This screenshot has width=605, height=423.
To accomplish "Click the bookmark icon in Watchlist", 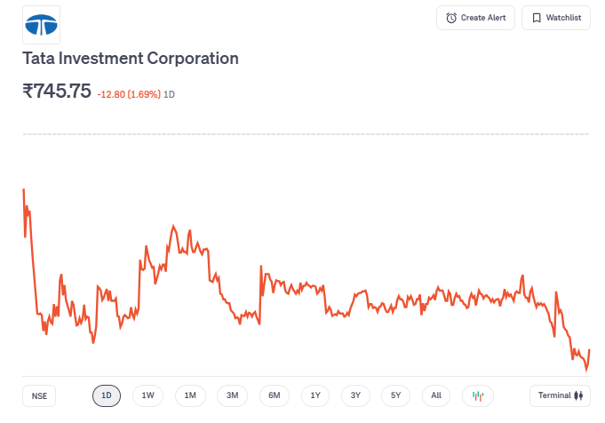I will tap(537, 18).
